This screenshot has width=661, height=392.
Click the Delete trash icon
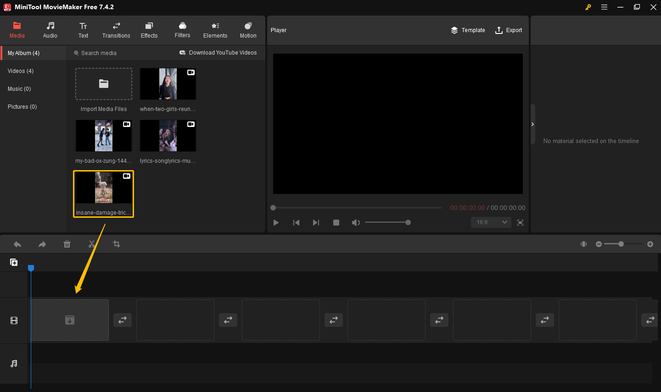[x=67, y=244]
